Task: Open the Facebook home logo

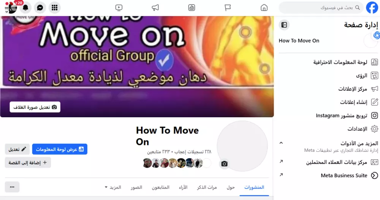Action: pyautogui.click(x=372, y=8)
